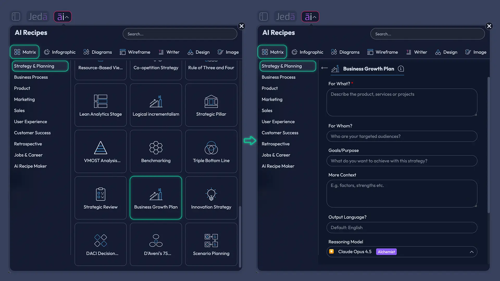Select the Lean Analytics Stage recipe card
500x281 pixels.
tap(101, 105)
